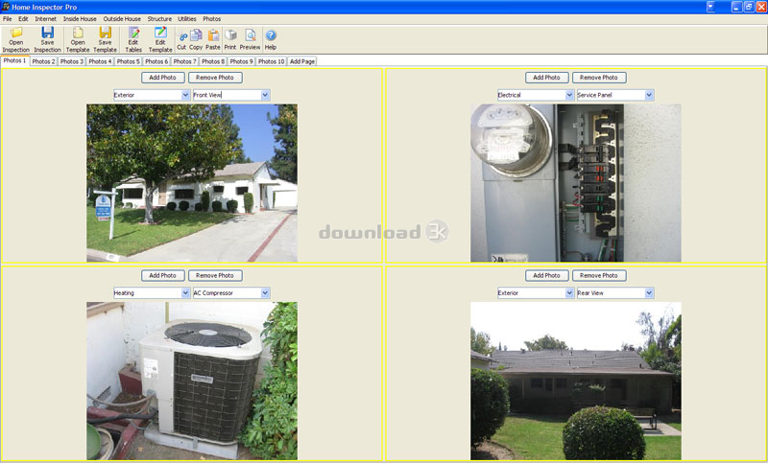
Task: Click the Cut scissors icon
Action: (181, 35)
